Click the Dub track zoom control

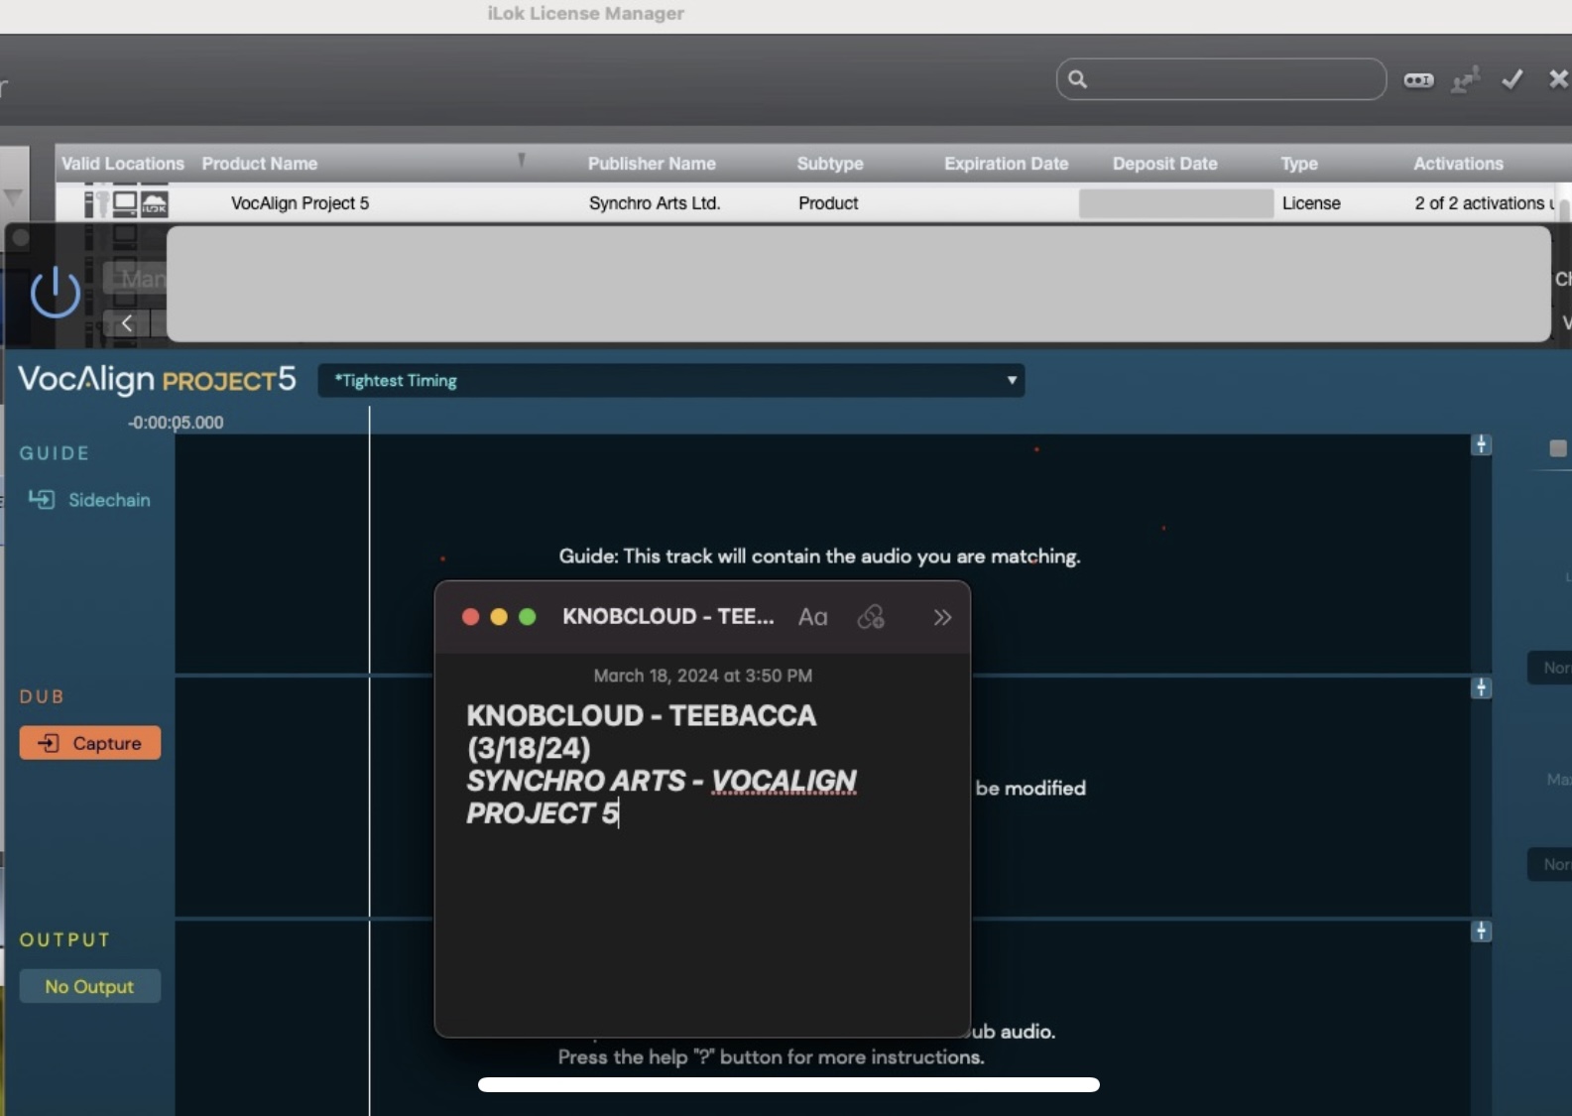(x=1482, y=687)
